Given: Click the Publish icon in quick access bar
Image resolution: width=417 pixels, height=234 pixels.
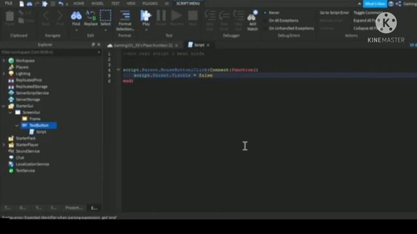Looking at the screenshot, I should click(45, 4).
